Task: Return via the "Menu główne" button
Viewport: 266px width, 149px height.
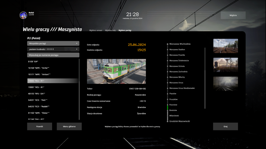Action: tap(69, 126)
